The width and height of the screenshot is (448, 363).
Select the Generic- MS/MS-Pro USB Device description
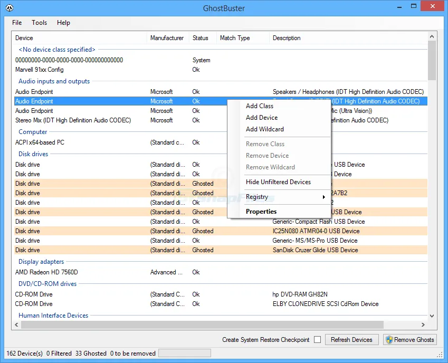click(315, 241)
